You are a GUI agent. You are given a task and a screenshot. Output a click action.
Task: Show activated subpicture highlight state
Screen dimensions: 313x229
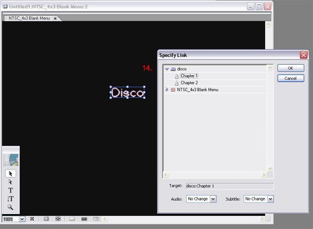pos(96,219)
